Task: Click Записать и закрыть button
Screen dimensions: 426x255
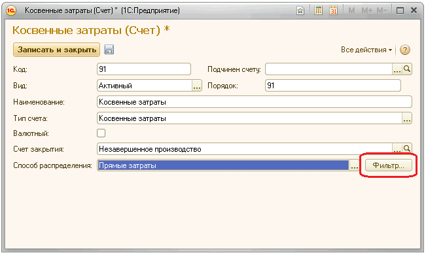Action: (x=56, y=50)
